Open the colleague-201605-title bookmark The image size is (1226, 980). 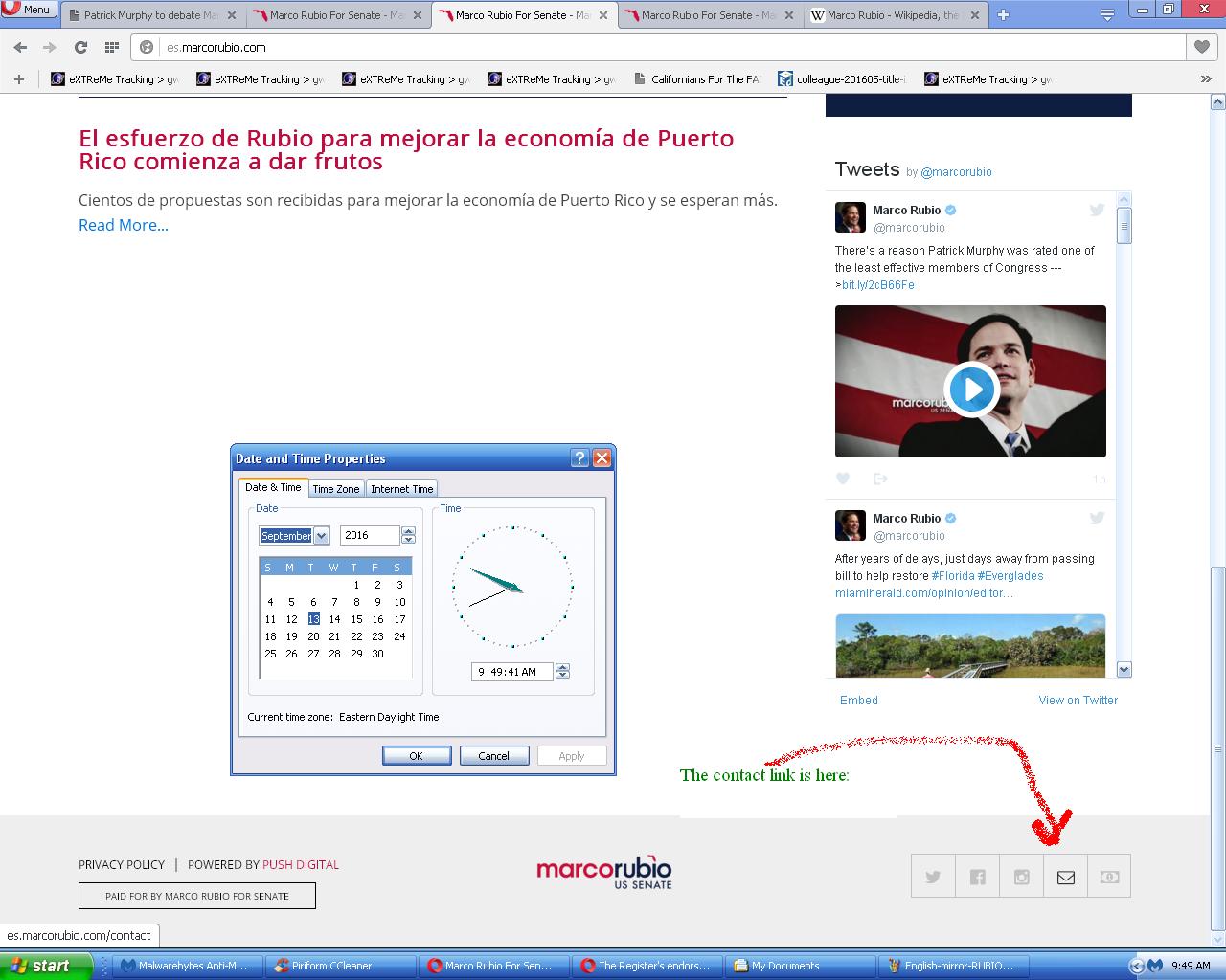[842, 79]
